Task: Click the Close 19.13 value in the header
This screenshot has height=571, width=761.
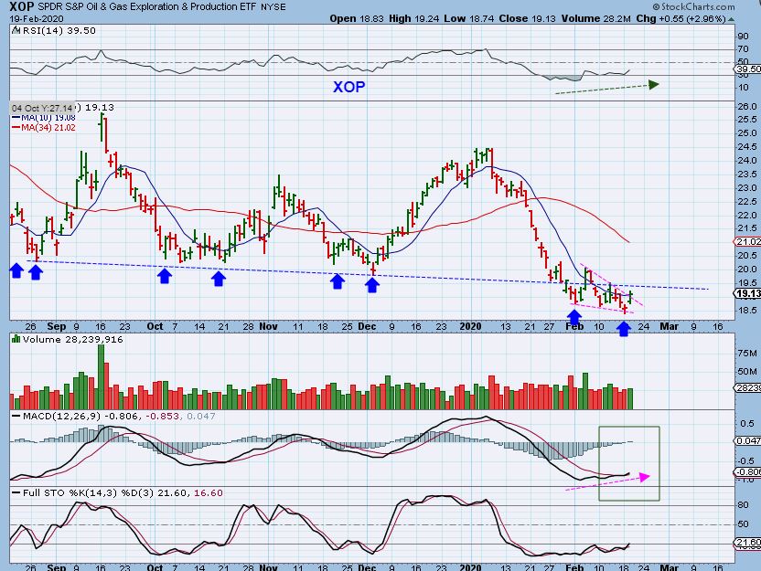Action: [528, 18]
